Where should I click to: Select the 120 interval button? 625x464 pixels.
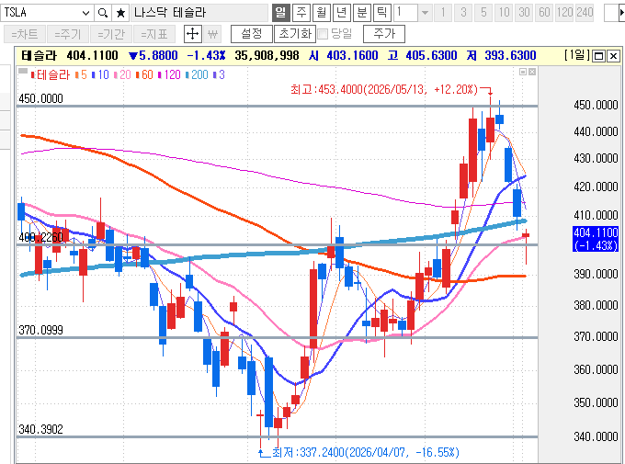[x=565, y=13]
